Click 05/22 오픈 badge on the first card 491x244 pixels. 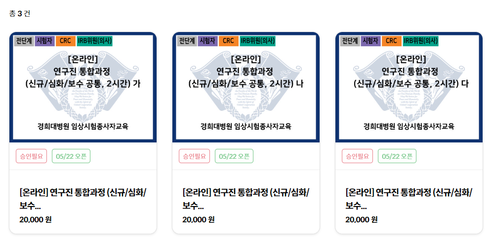coord(71,156)
